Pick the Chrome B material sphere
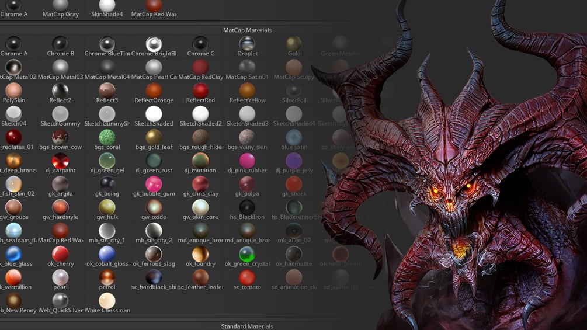This screenshot has height=330, width=587. (x=60, y=44)
